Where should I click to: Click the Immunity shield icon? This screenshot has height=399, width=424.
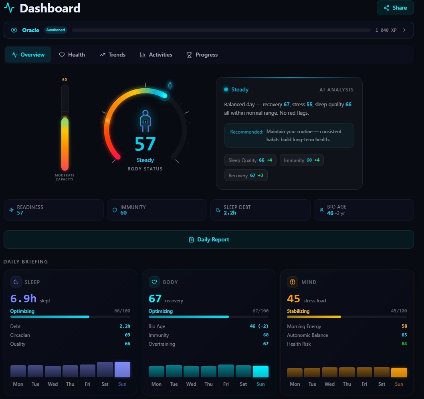pos(115,210)
